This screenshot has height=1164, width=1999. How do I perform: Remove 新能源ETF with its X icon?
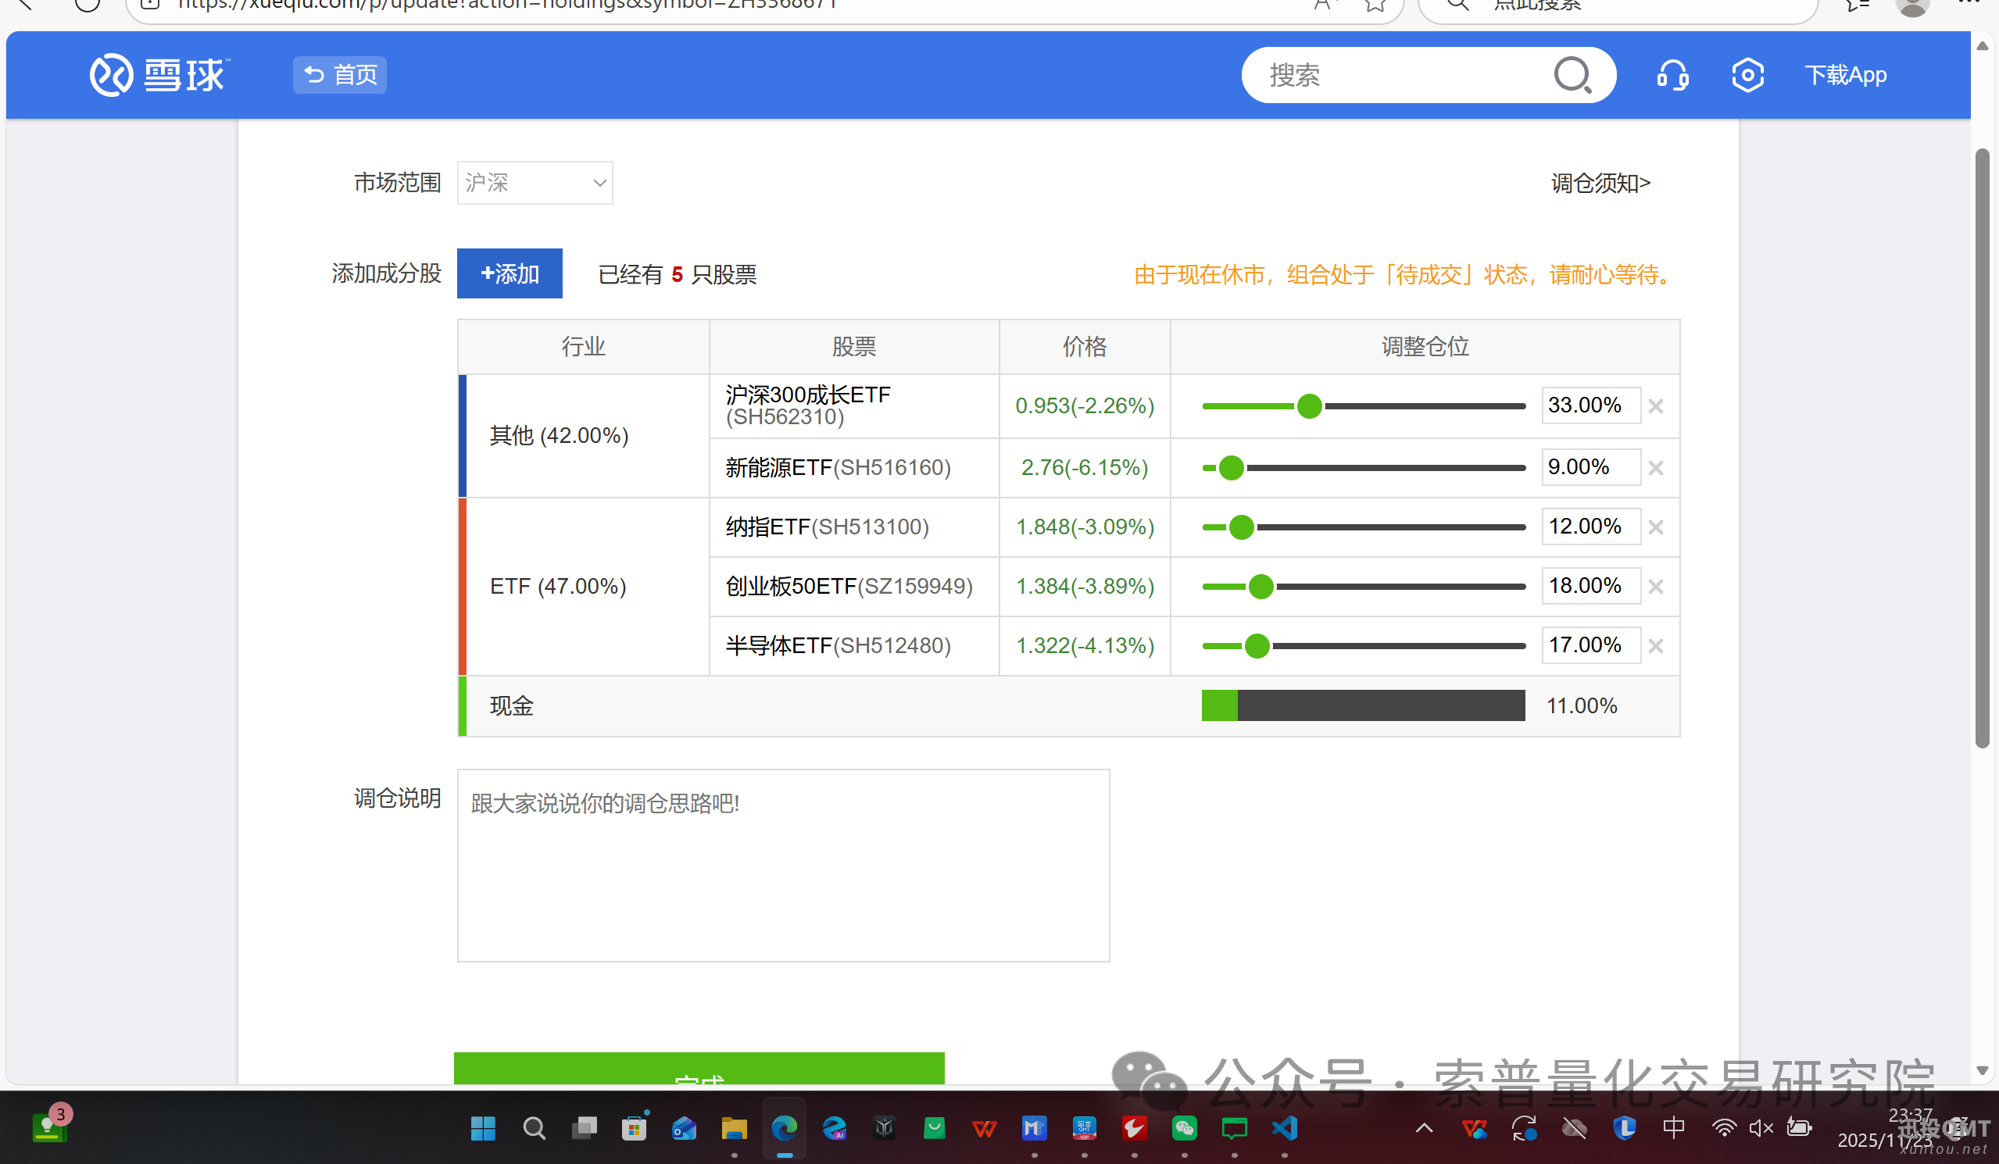(x=1655, y=468)
